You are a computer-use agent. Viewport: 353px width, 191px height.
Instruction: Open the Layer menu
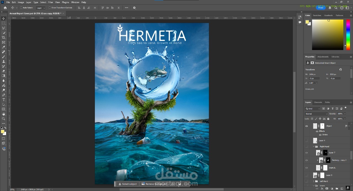29,2
